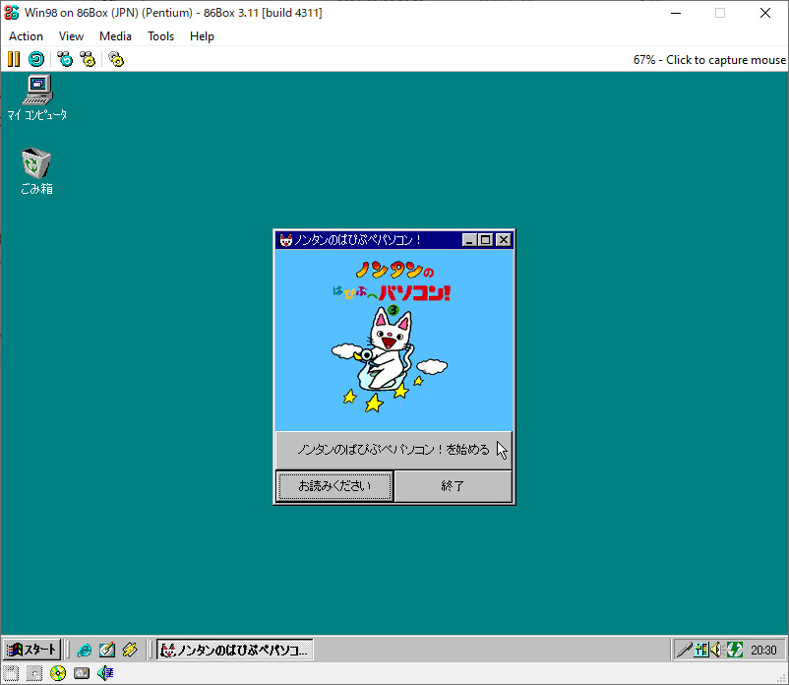Close the 86Box emulator window
This screenshot has width=789, height=685.
[765, 13]
